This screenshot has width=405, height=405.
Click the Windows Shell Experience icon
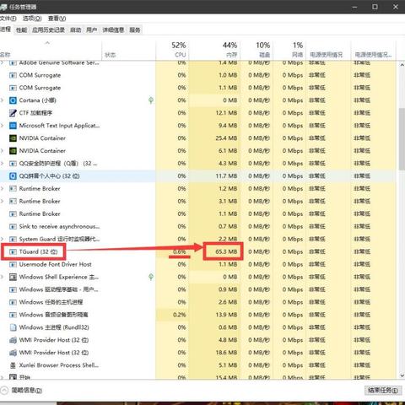tap(13, 277)
